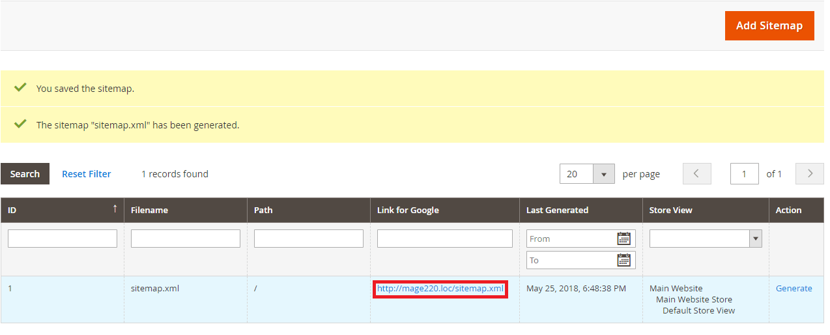Image resolution: width=830 pixels, height=335 pixels.
Task: Click the Search button
Action: click(x=25, y=174)
